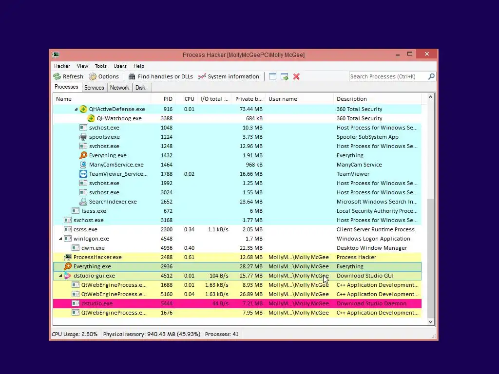Viewport: 499px width, 374px height.
Task: Open System information graph icon
Action: point(202,76)
